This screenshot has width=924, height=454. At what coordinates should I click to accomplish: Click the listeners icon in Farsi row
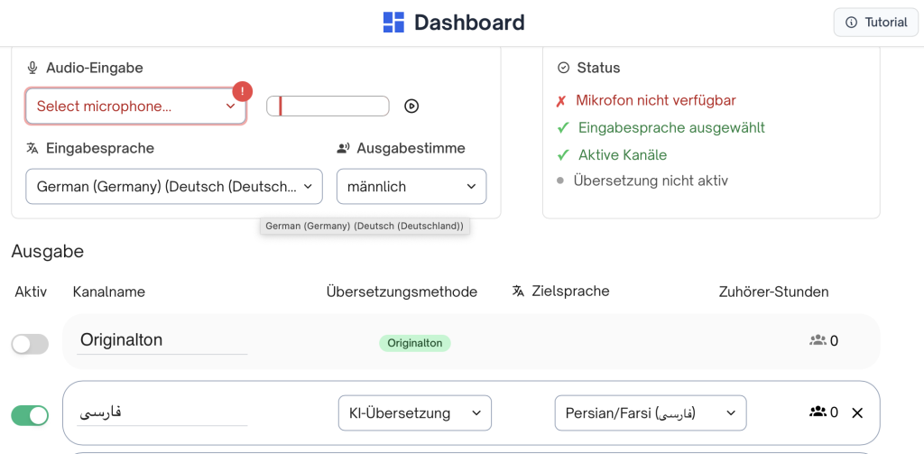click(x=818, y=412)
